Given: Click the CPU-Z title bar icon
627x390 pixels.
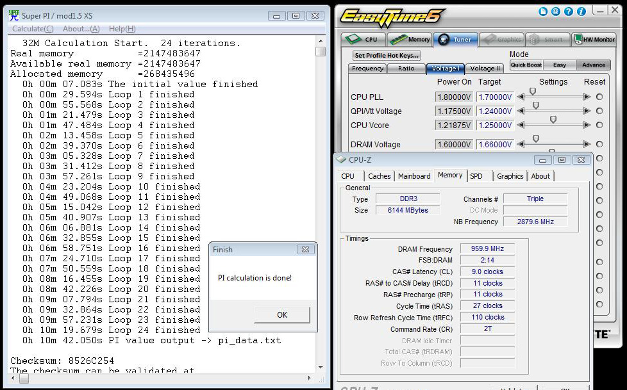Looking at the screenshot, I should coord(341,159).
